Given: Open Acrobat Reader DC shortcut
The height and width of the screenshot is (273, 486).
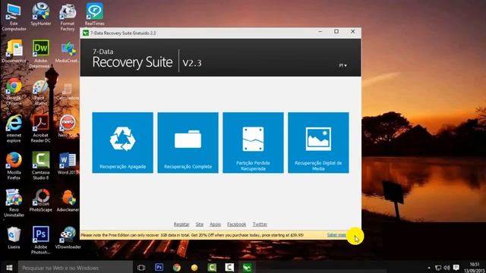Looking at the screenshot, I should 40,129.
